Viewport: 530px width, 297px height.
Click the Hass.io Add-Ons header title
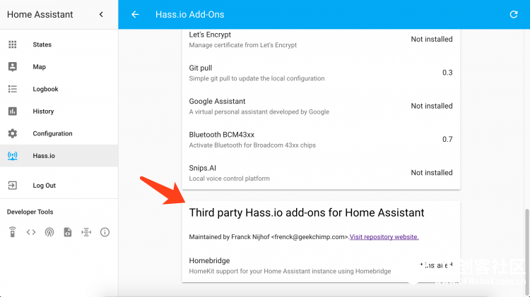click(189, 15)
